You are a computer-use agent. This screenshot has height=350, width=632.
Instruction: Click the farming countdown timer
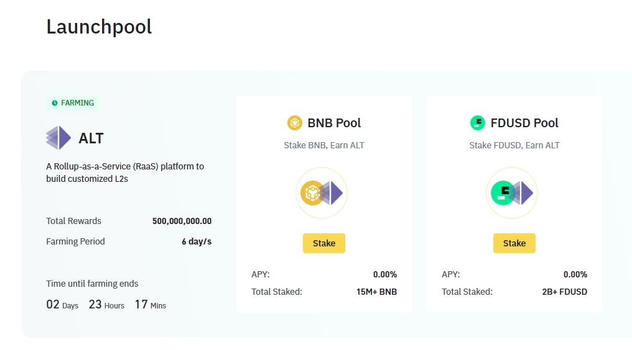[x=106, y=305]
